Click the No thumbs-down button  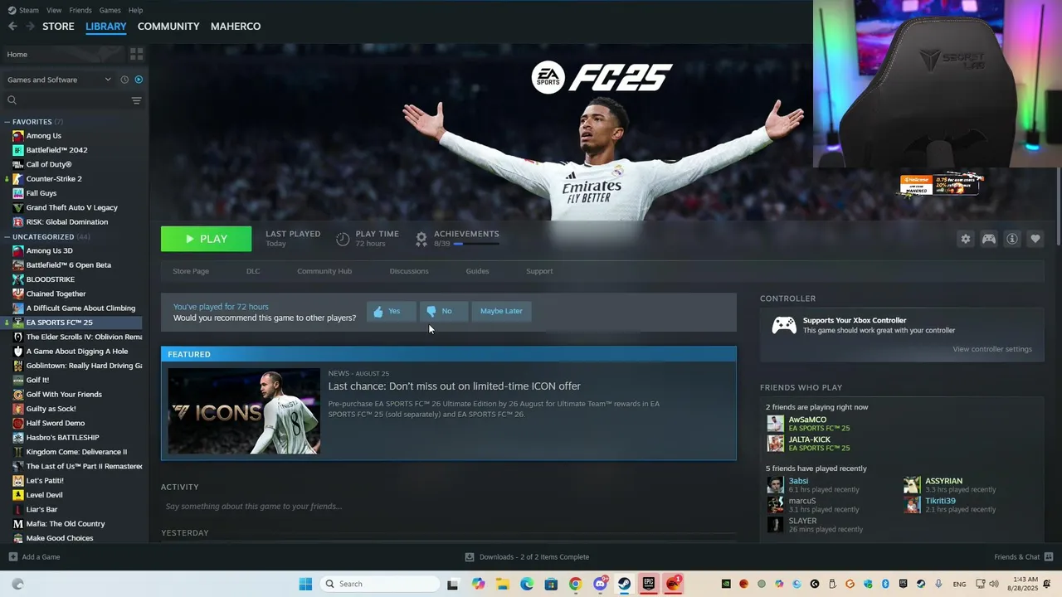[444, 311]
